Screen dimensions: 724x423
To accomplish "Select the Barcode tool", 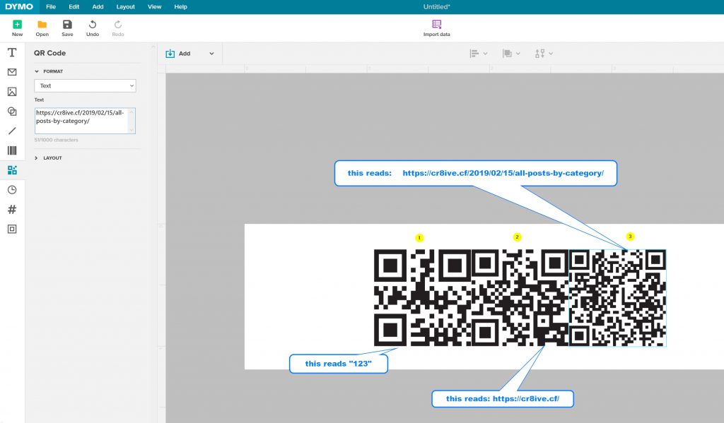I will pos(12,150).
